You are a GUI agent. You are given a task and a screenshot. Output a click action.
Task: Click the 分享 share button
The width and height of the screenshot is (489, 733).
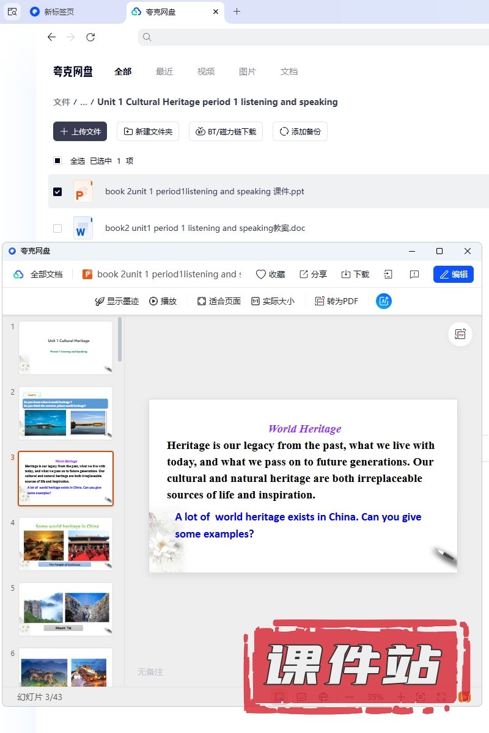click(x=313, y=274)
